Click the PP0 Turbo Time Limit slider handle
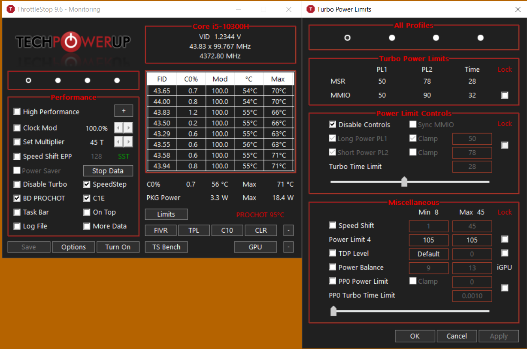This screenshot has height=349, width=527. coord(333,311)
